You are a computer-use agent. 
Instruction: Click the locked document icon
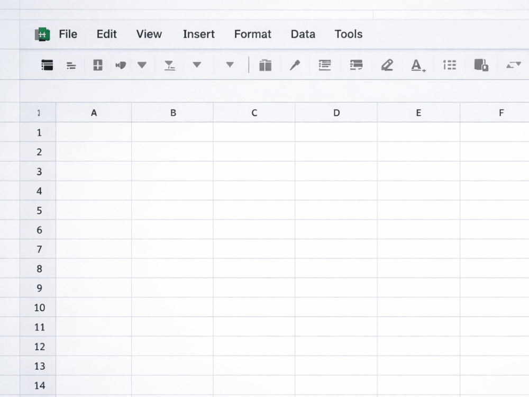[x=481, y=65]
